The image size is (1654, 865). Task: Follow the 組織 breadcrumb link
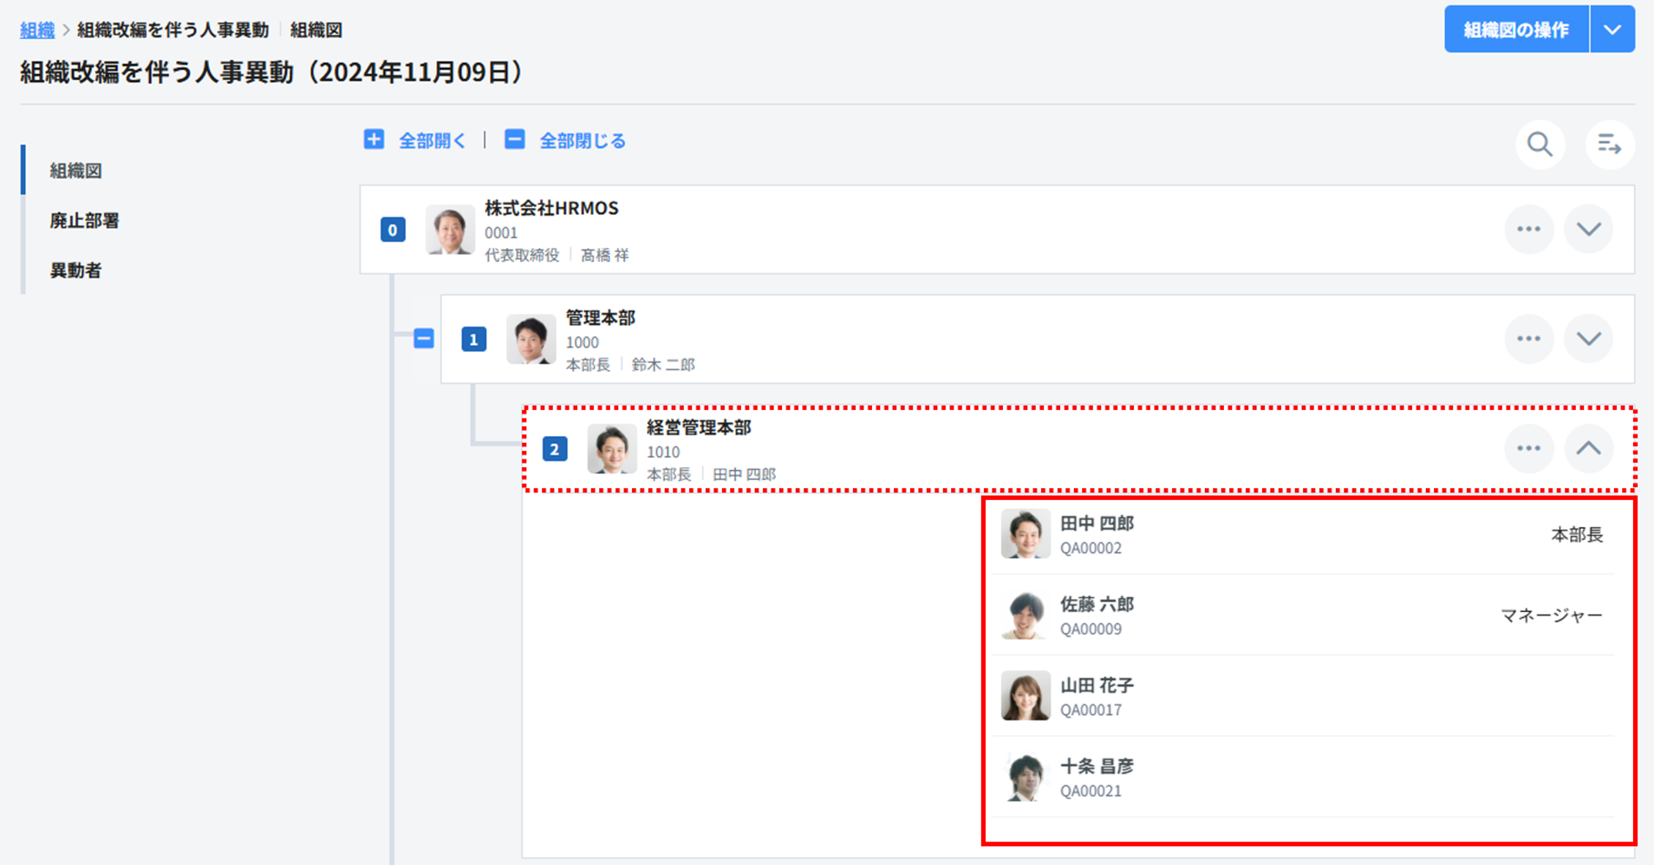(37, 30)
